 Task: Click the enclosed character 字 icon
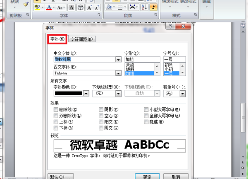tap(81, 7)
